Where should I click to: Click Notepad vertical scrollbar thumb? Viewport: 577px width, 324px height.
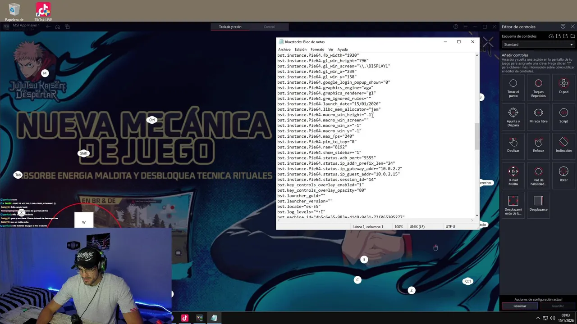tap(477, 136)
